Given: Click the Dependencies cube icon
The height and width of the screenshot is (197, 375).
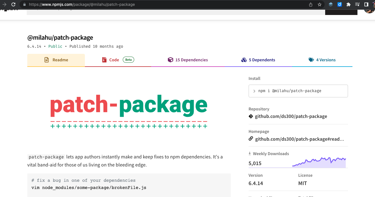Looking at the screenshot, I should pos(170,60).
